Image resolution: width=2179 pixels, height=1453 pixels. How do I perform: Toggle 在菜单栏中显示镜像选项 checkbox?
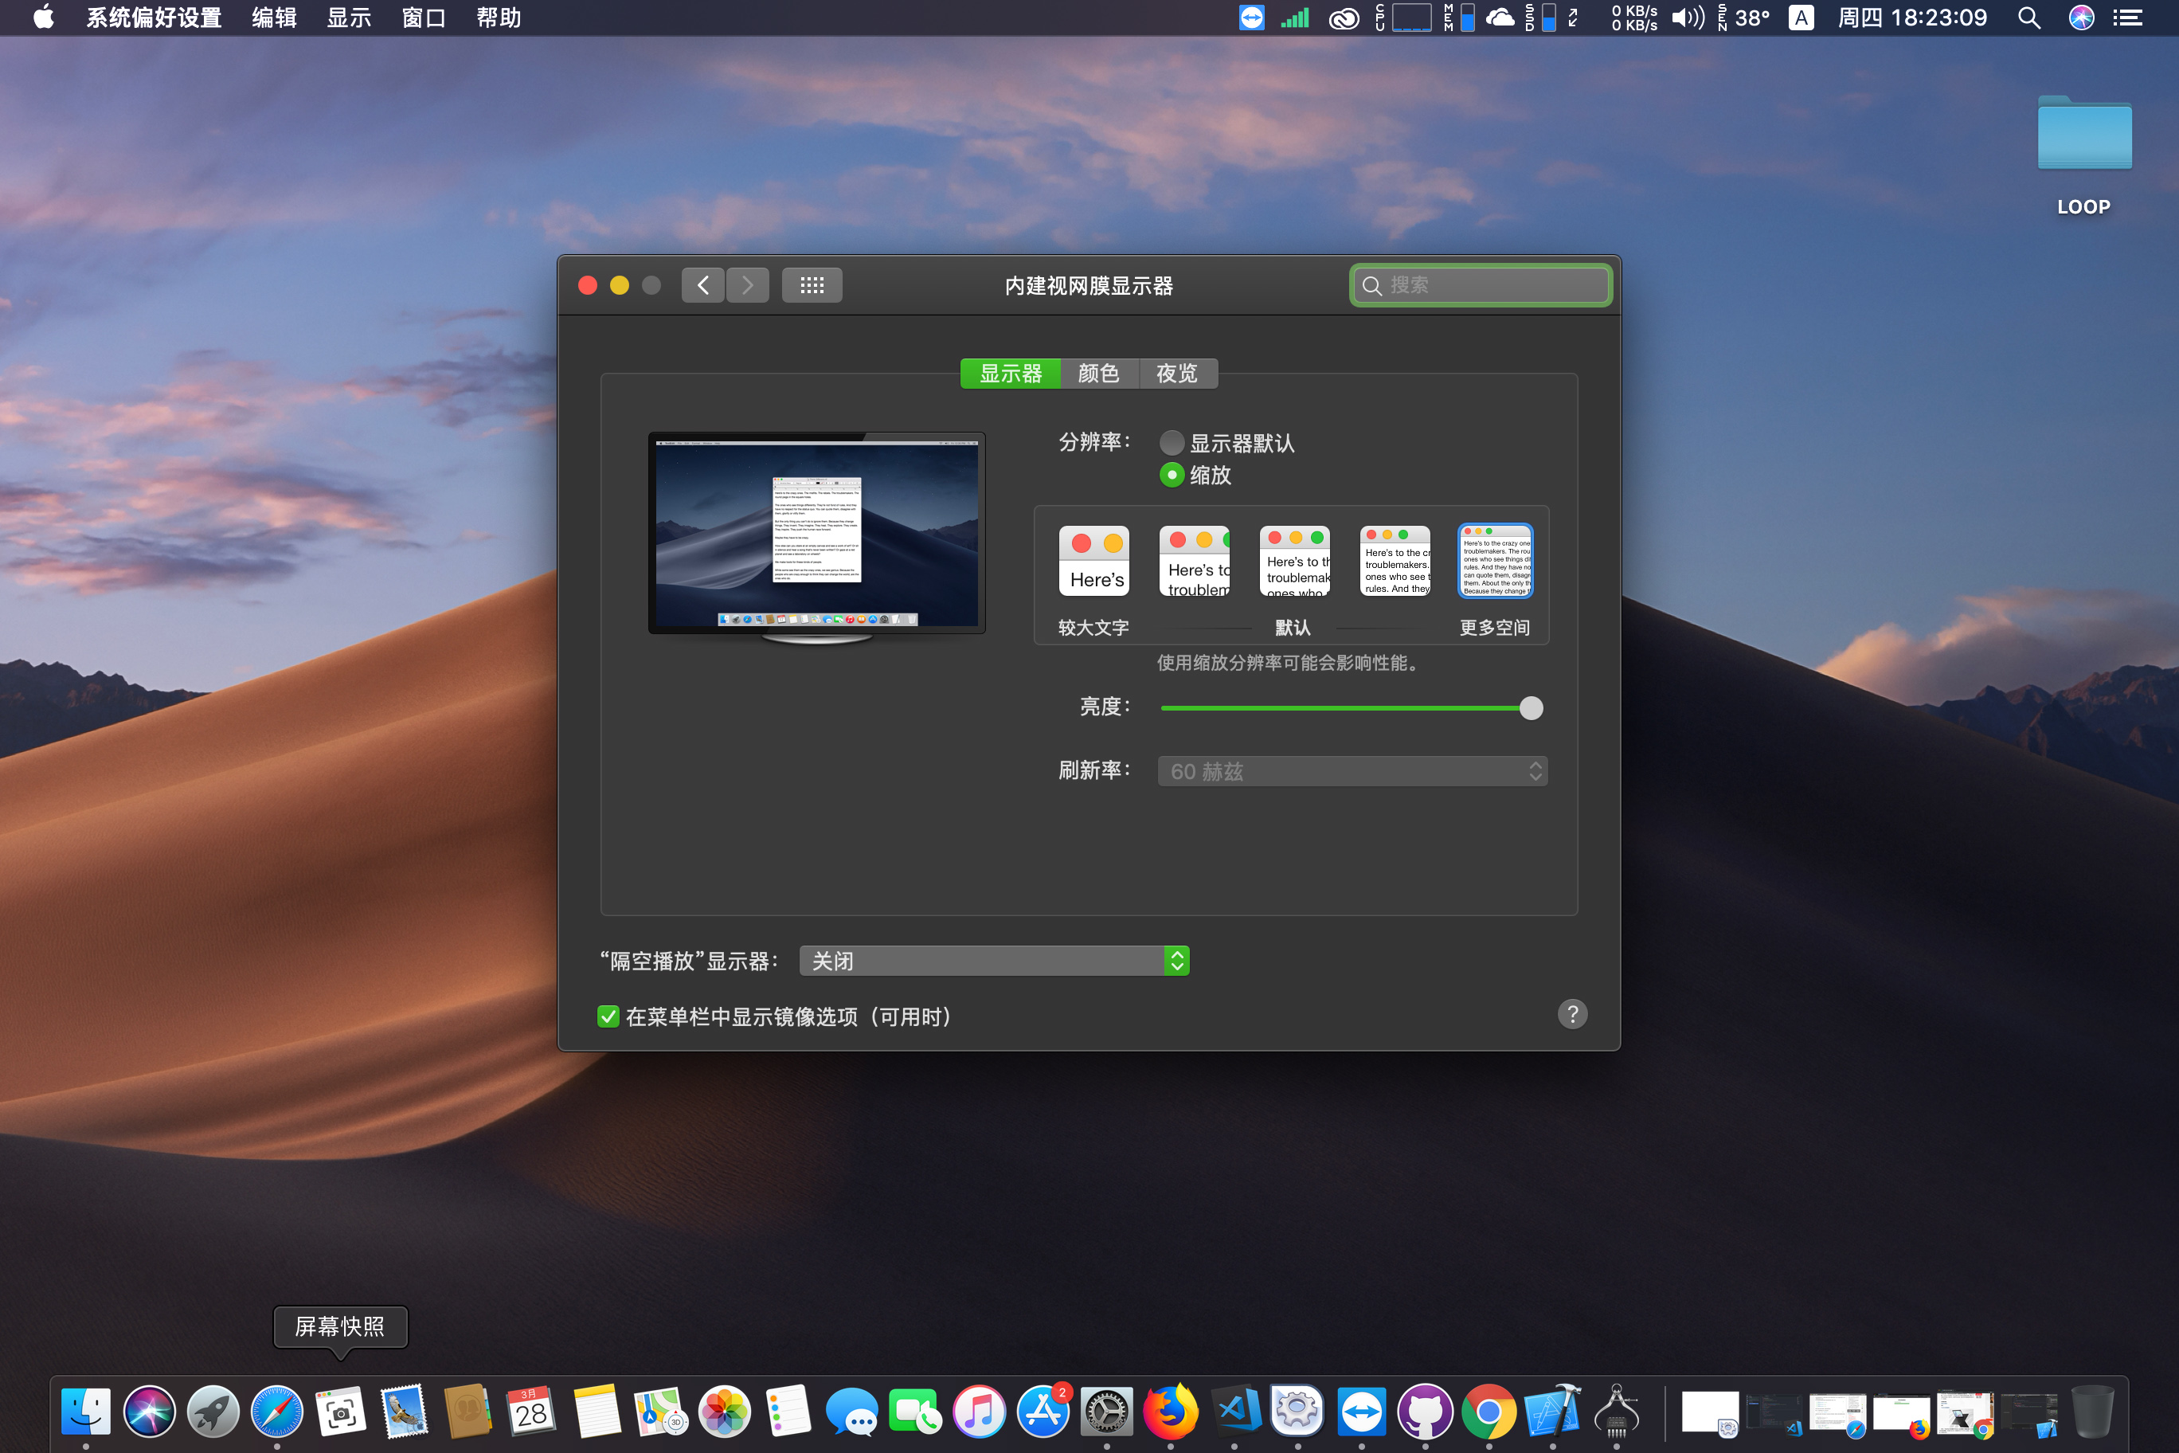608,1016
